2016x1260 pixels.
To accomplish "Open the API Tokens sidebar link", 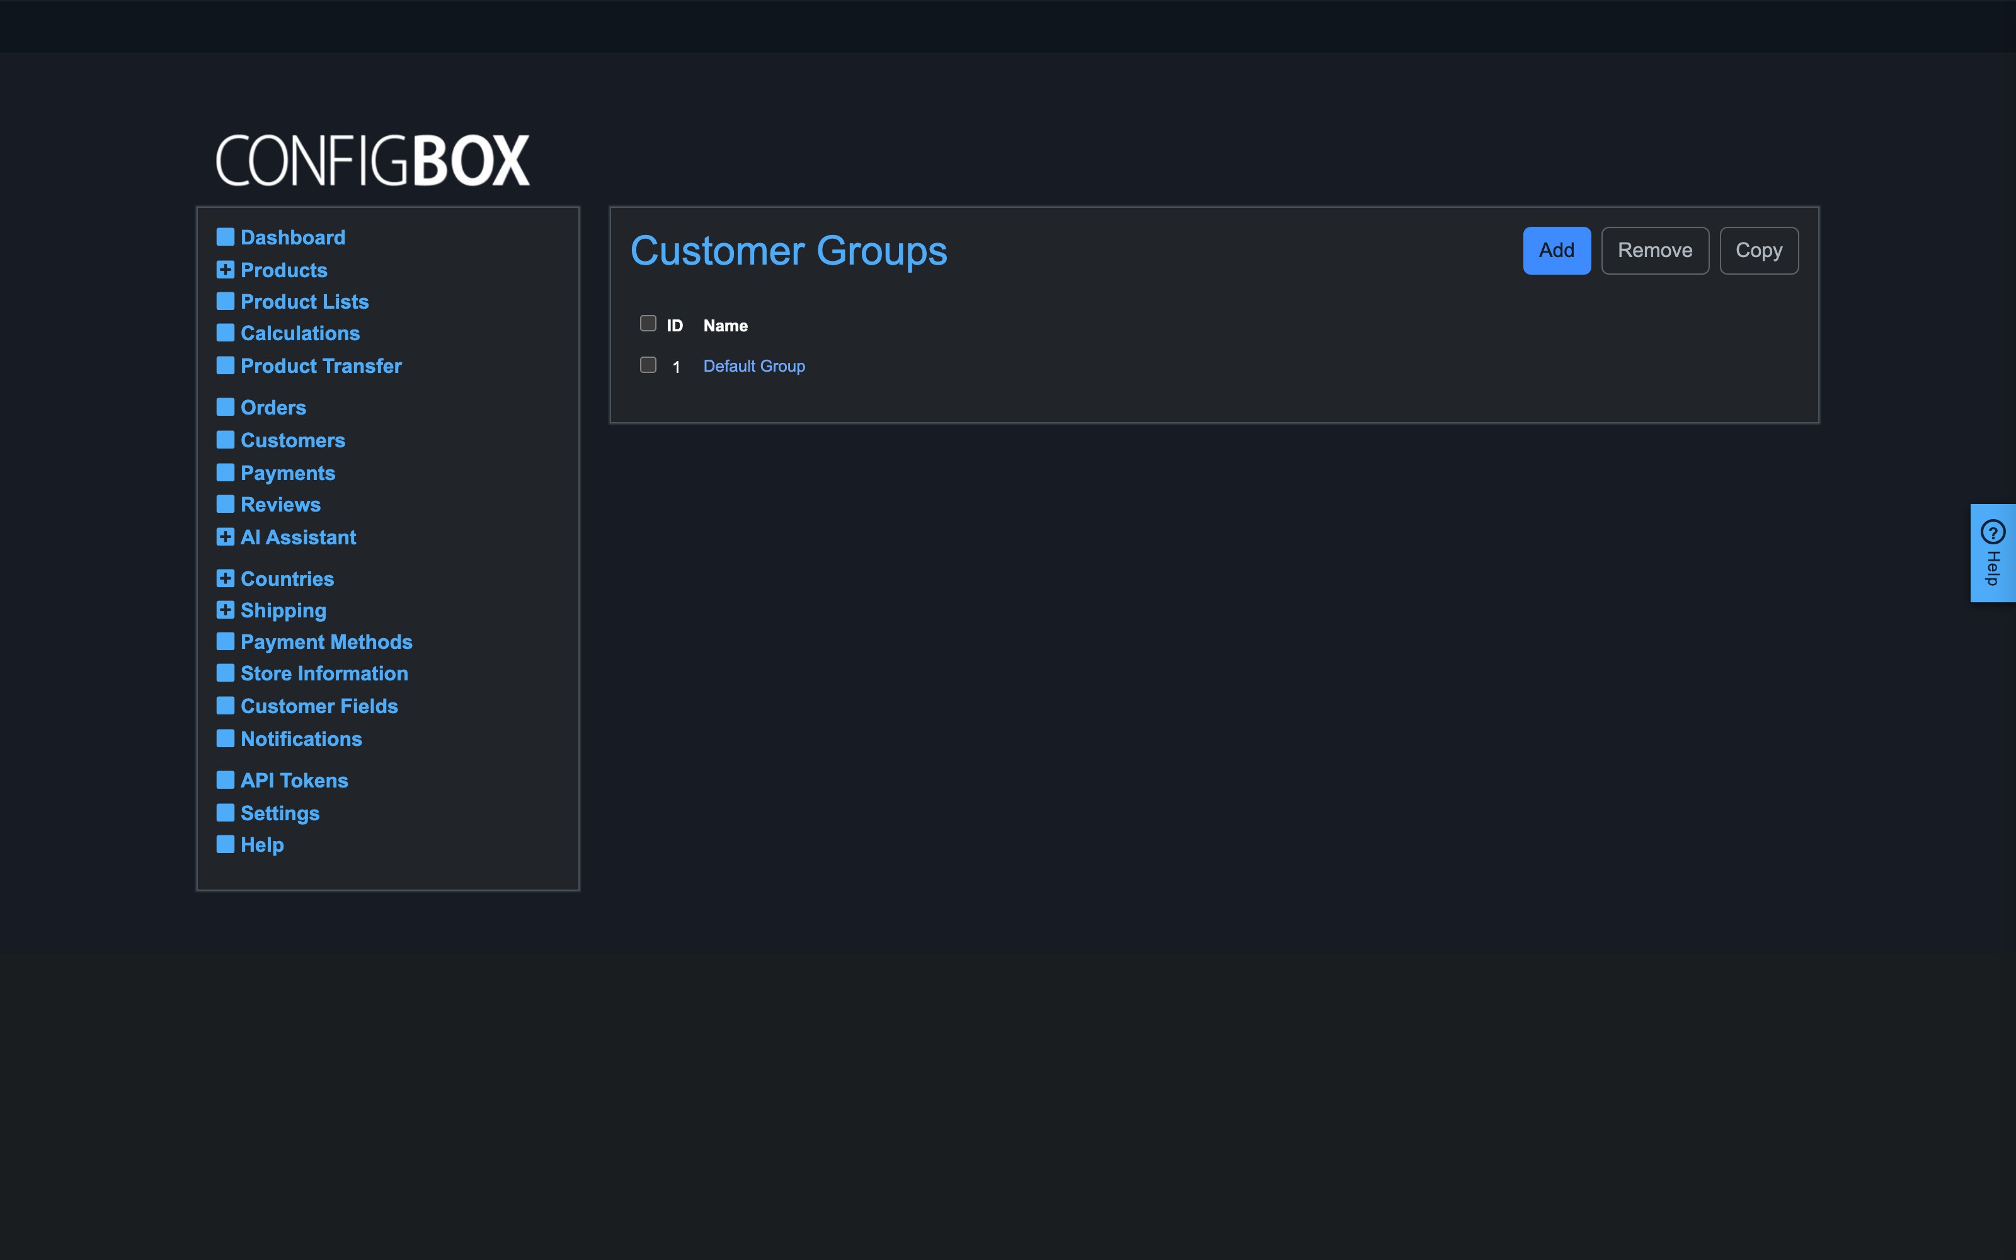I will click(294, 781).
